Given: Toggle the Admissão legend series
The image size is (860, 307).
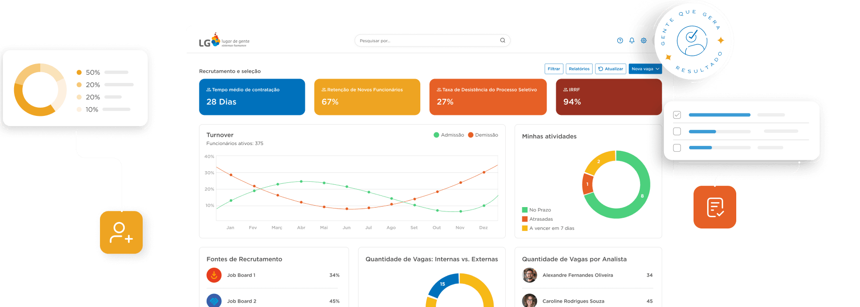Looking at the screenshot, I should [x=449, y=135].
